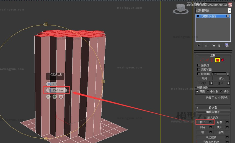Apply and continue extrude with plus icon
The width and height of the screenshot is (235, 143).
(x=55, y=97)
